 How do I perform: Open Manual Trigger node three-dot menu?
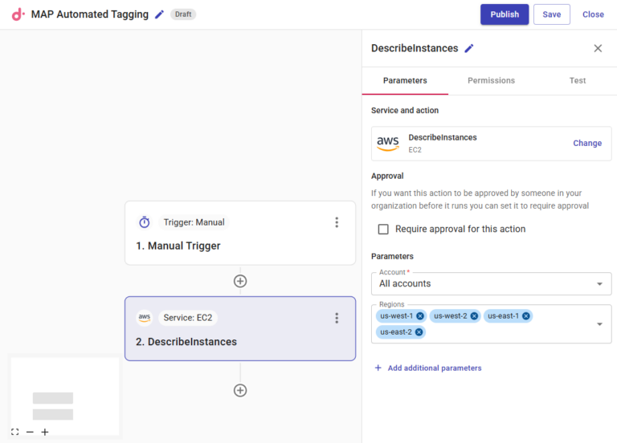click(337, 222)
